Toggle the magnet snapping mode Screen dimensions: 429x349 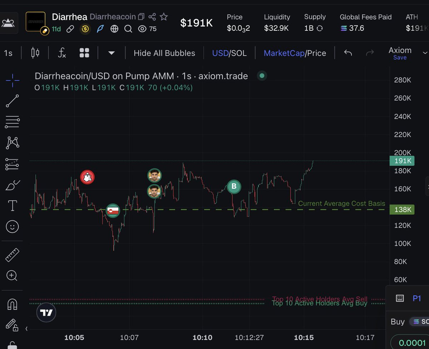(13, 304)
